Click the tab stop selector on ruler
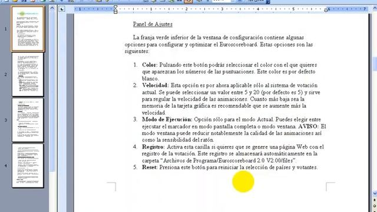The height and width of the screenshot is (212, 377). point(62,9)
